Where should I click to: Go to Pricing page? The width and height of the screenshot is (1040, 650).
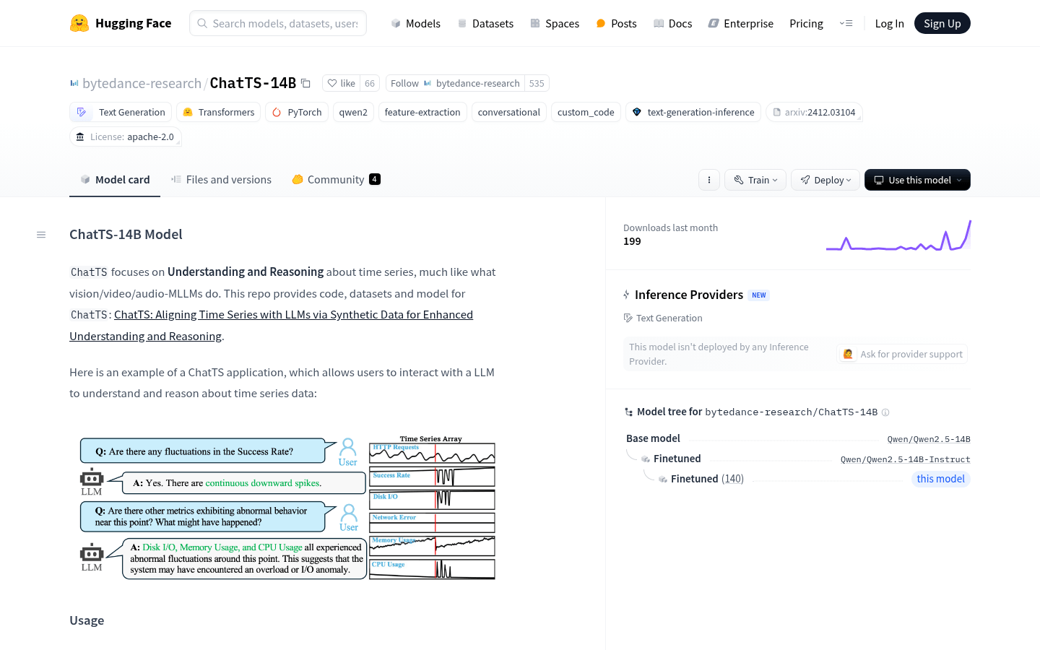806,23
